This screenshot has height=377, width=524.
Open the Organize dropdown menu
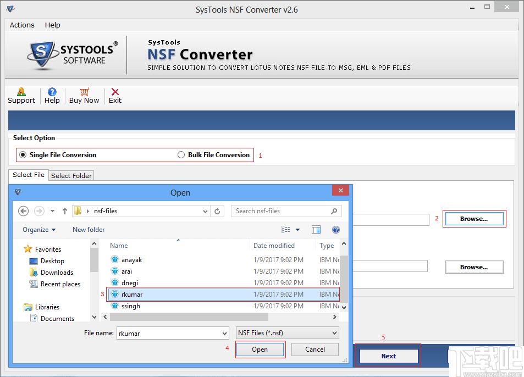click(39, 229)
